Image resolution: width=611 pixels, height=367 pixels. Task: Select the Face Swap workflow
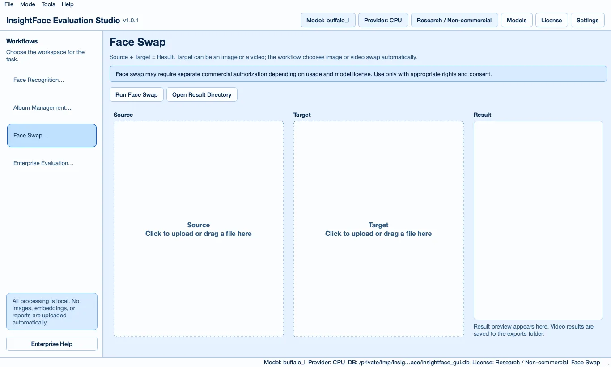(52, 136)
